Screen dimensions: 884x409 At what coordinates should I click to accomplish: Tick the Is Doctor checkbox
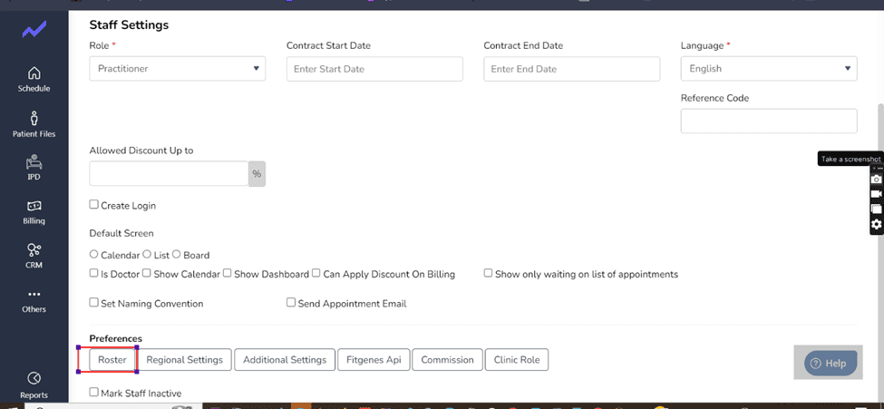click(x=94, y=273)
